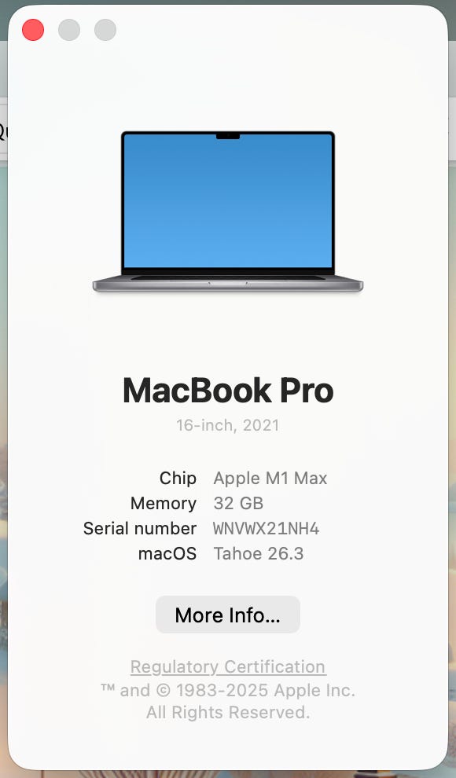
Task: Click the All Rights Reserved text
Action: (x=228, y=713)
